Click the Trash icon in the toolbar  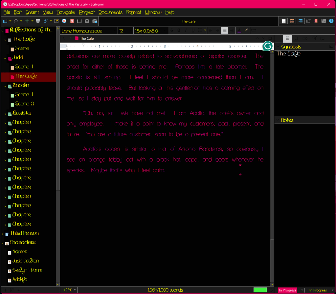click(38, 21)
